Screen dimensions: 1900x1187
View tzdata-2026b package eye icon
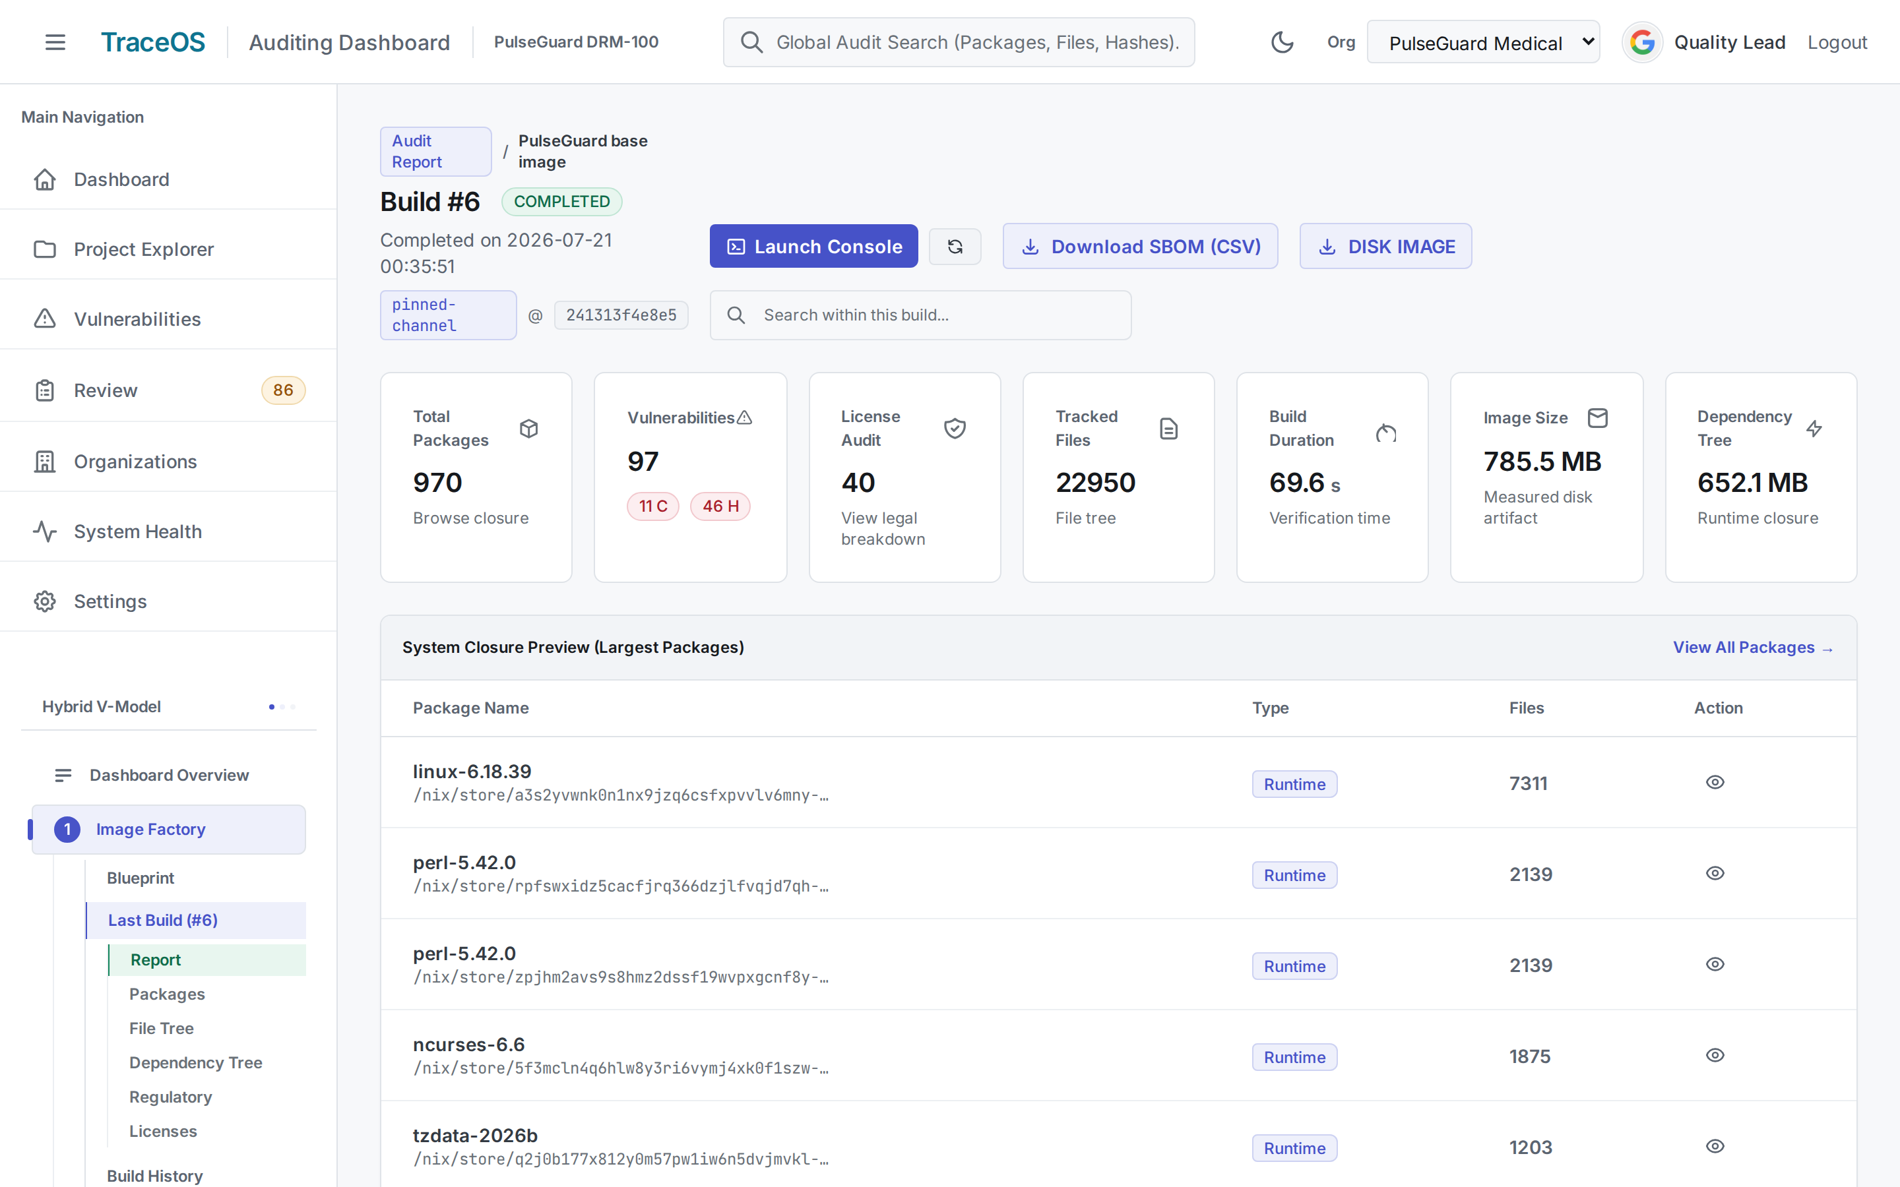pos(1715,1146)
